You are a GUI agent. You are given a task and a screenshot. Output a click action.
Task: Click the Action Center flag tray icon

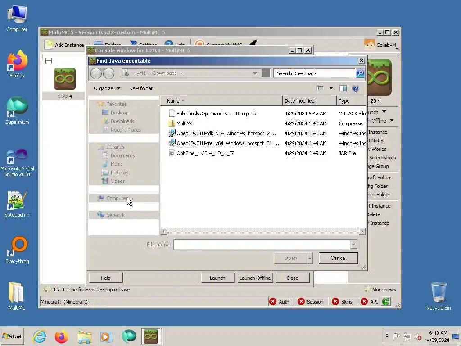coord(396,336)
